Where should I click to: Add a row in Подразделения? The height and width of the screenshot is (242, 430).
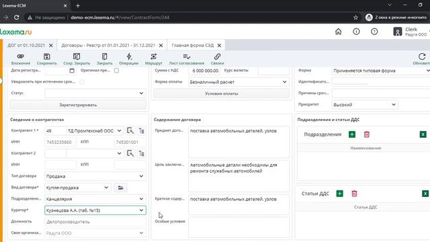coord(352,134)
